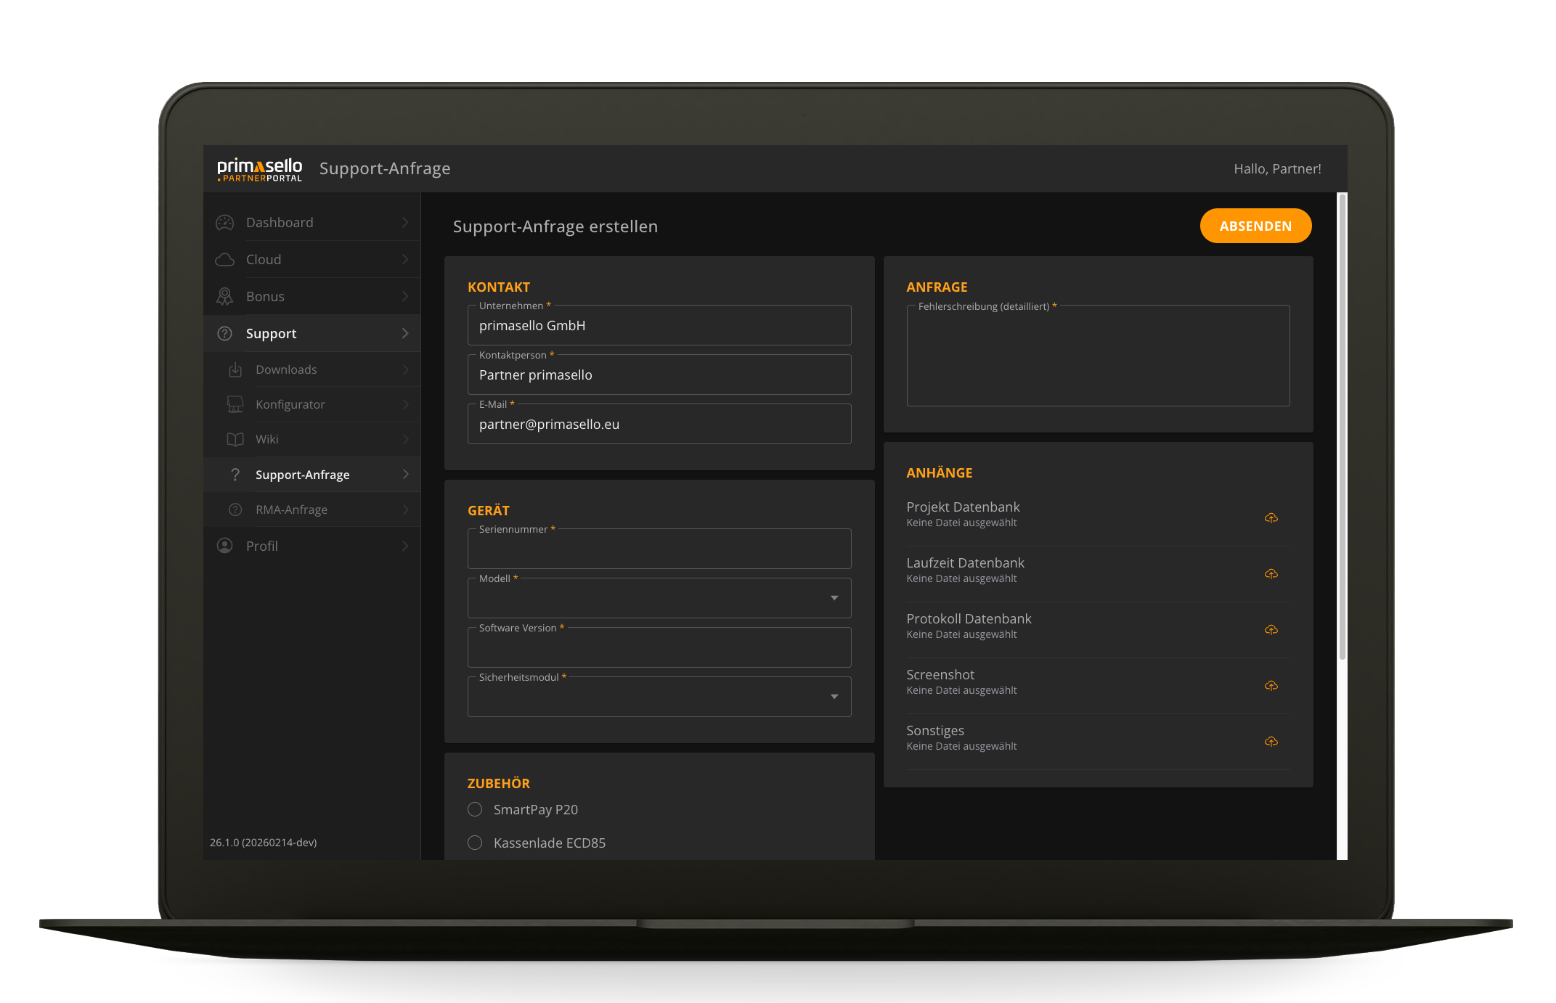The height and width of the screenshot is (1003, 1556).
Task: Click the upload icon for Sonstiges
Action: pos(1271,741)
